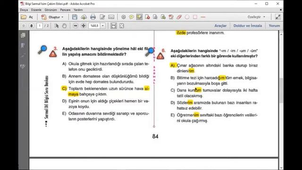
Task: Open the Yardım menu
Action: tap(78, 10)
